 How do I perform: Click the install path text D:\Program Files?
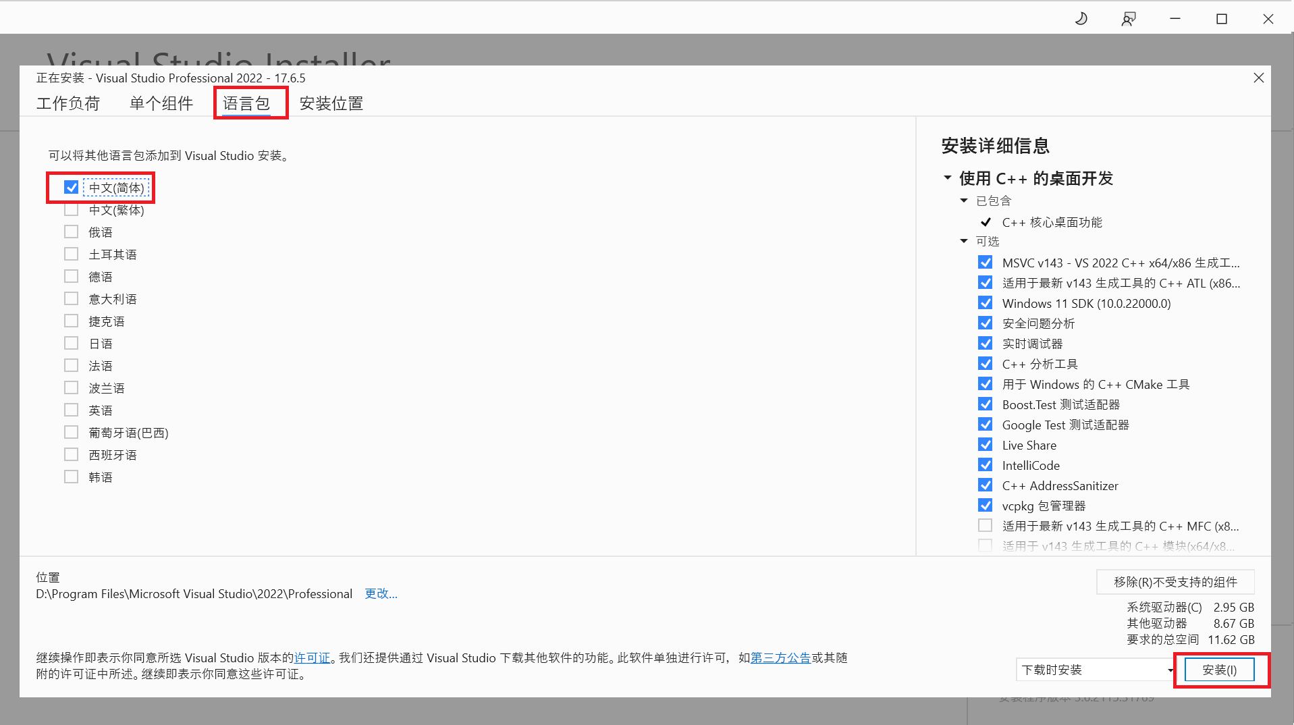tap(194, 594)
